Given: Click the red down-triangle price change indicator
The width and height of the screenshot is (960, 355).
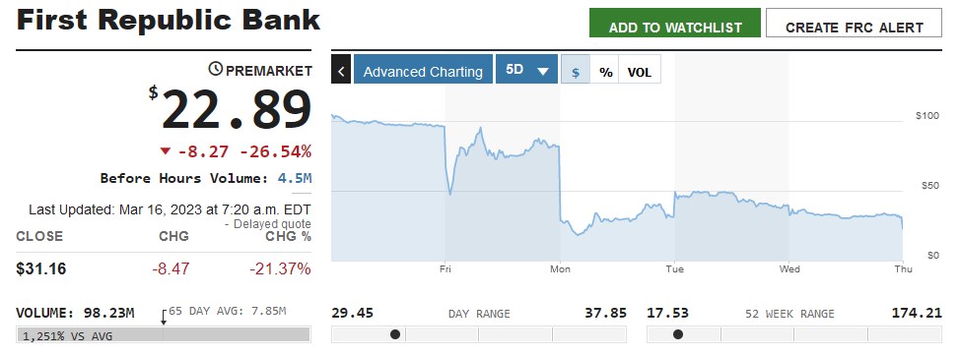Looking at the screenshot, I should point(165,150).
